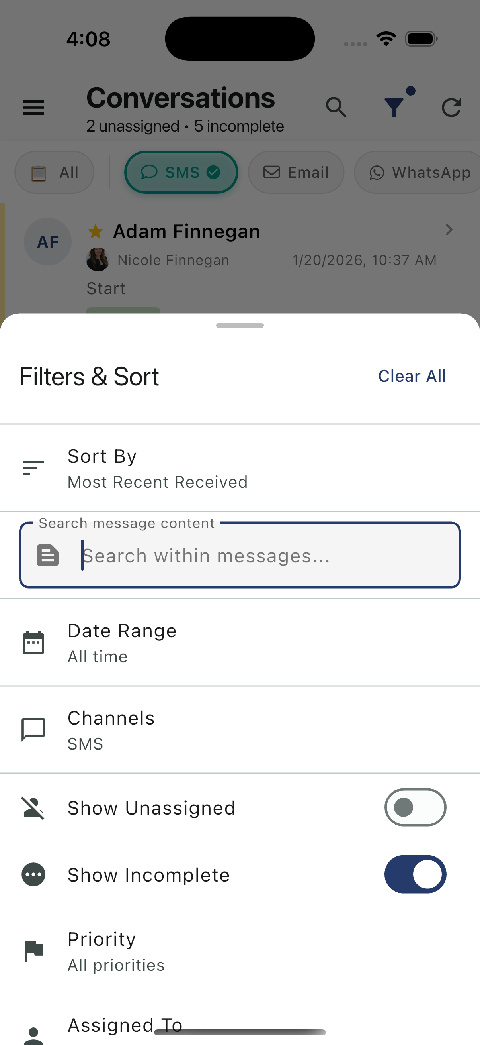This screenshot has width=480, height=1045.
Task: Grab the bottom sheet drag handle
Action: 240,325
